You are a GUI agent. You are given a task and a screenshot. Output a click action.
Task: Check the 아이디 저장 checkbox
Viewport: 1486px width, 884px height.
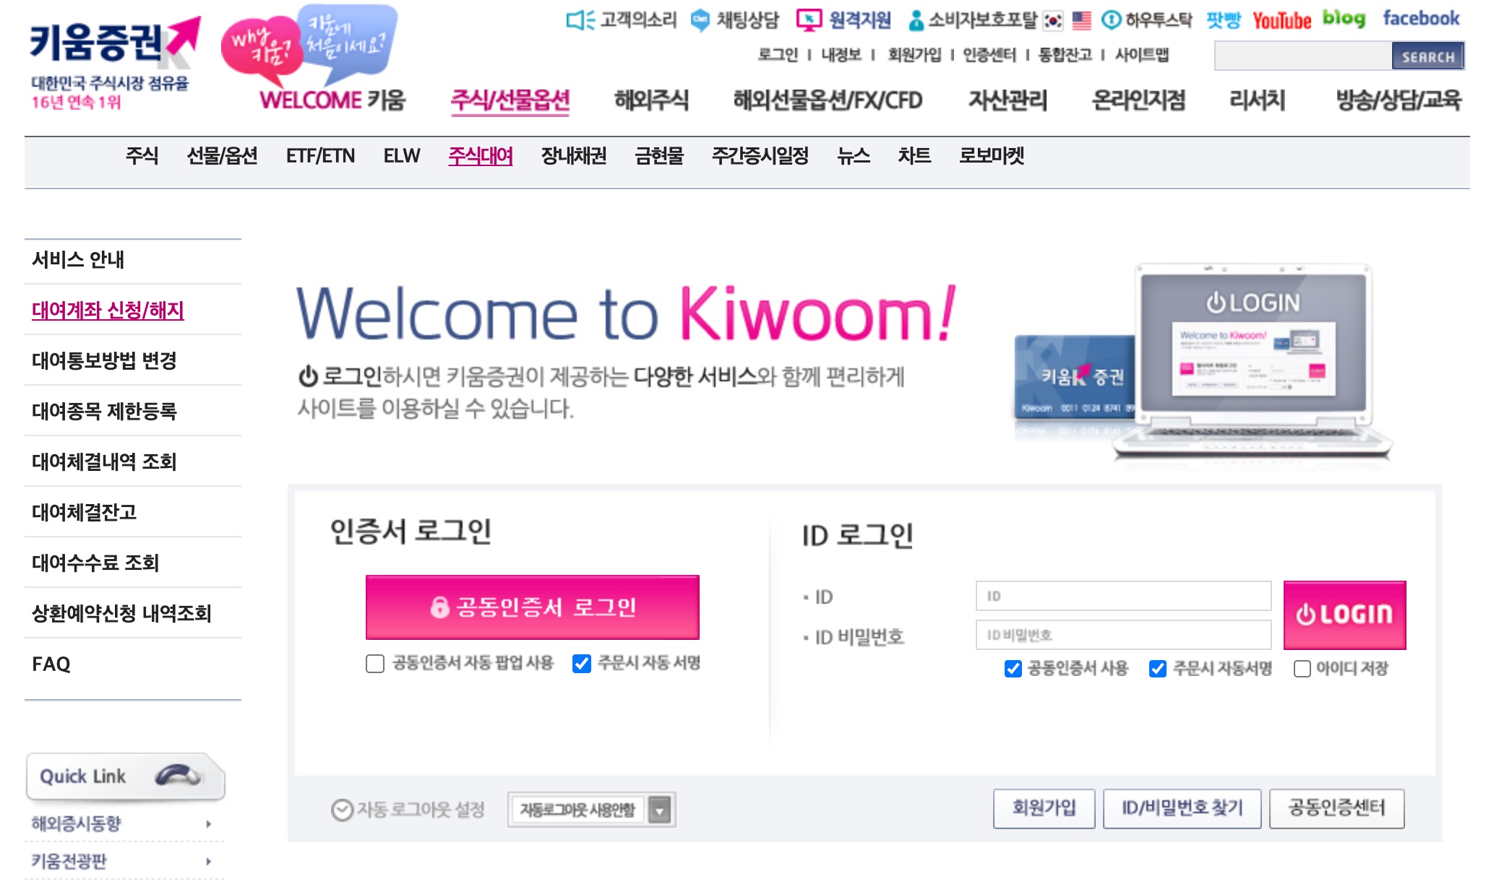pyautogui.click(x=1302, y=669)
